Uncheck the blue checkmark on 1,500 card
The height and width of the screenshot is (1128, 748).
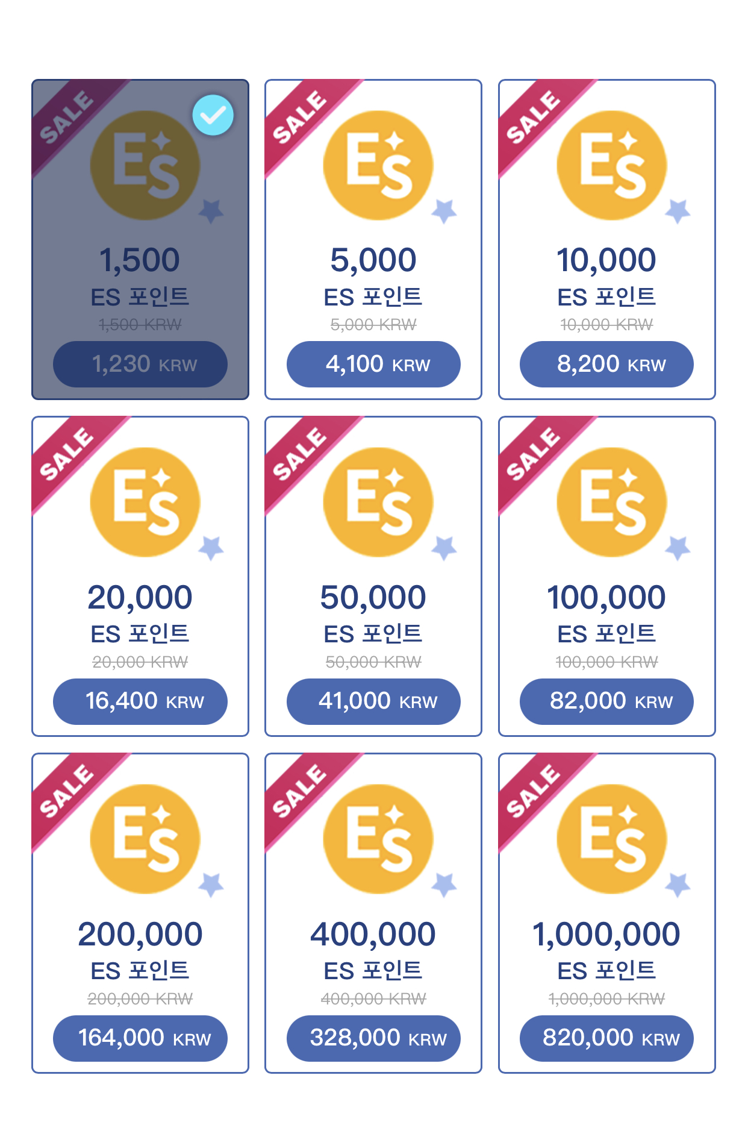213,115
